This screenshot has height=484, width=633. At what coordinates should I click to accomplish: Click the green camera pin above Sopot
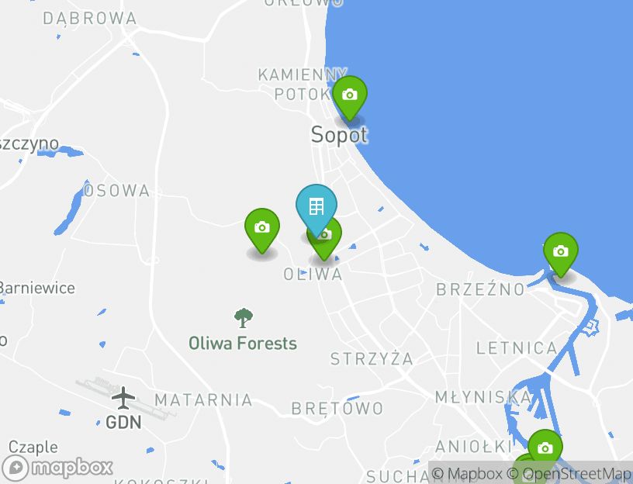350,96
